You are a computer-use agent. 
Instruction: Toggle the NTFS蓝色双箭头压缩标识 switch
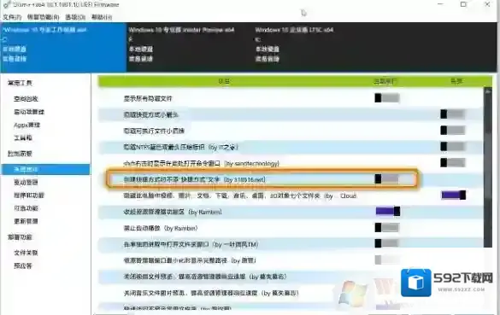tap(453, 147)
